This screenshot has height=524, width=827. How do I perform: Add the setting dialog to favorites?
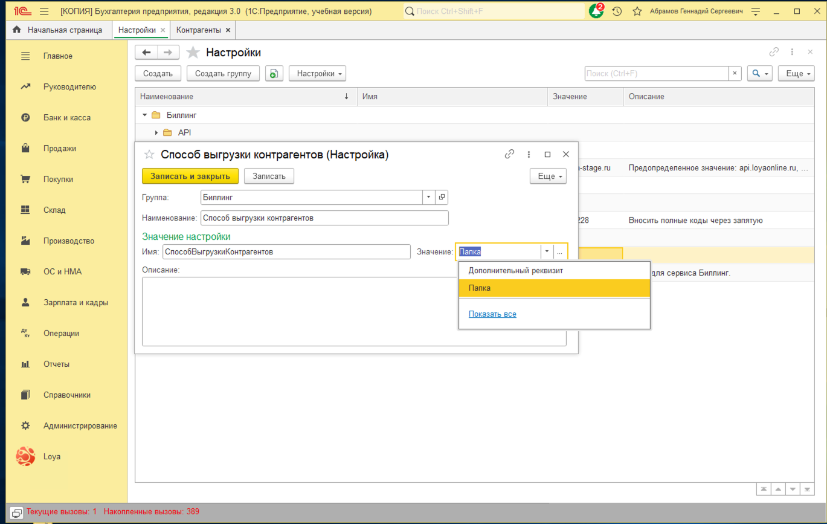(x=149, y=155)
